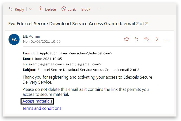Screen dimensions: 181x121
Task: Open the toolbar's more options ellipsis
Action: (99, 9)
